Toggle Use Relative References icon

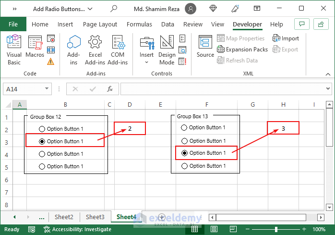pos(51,50)
